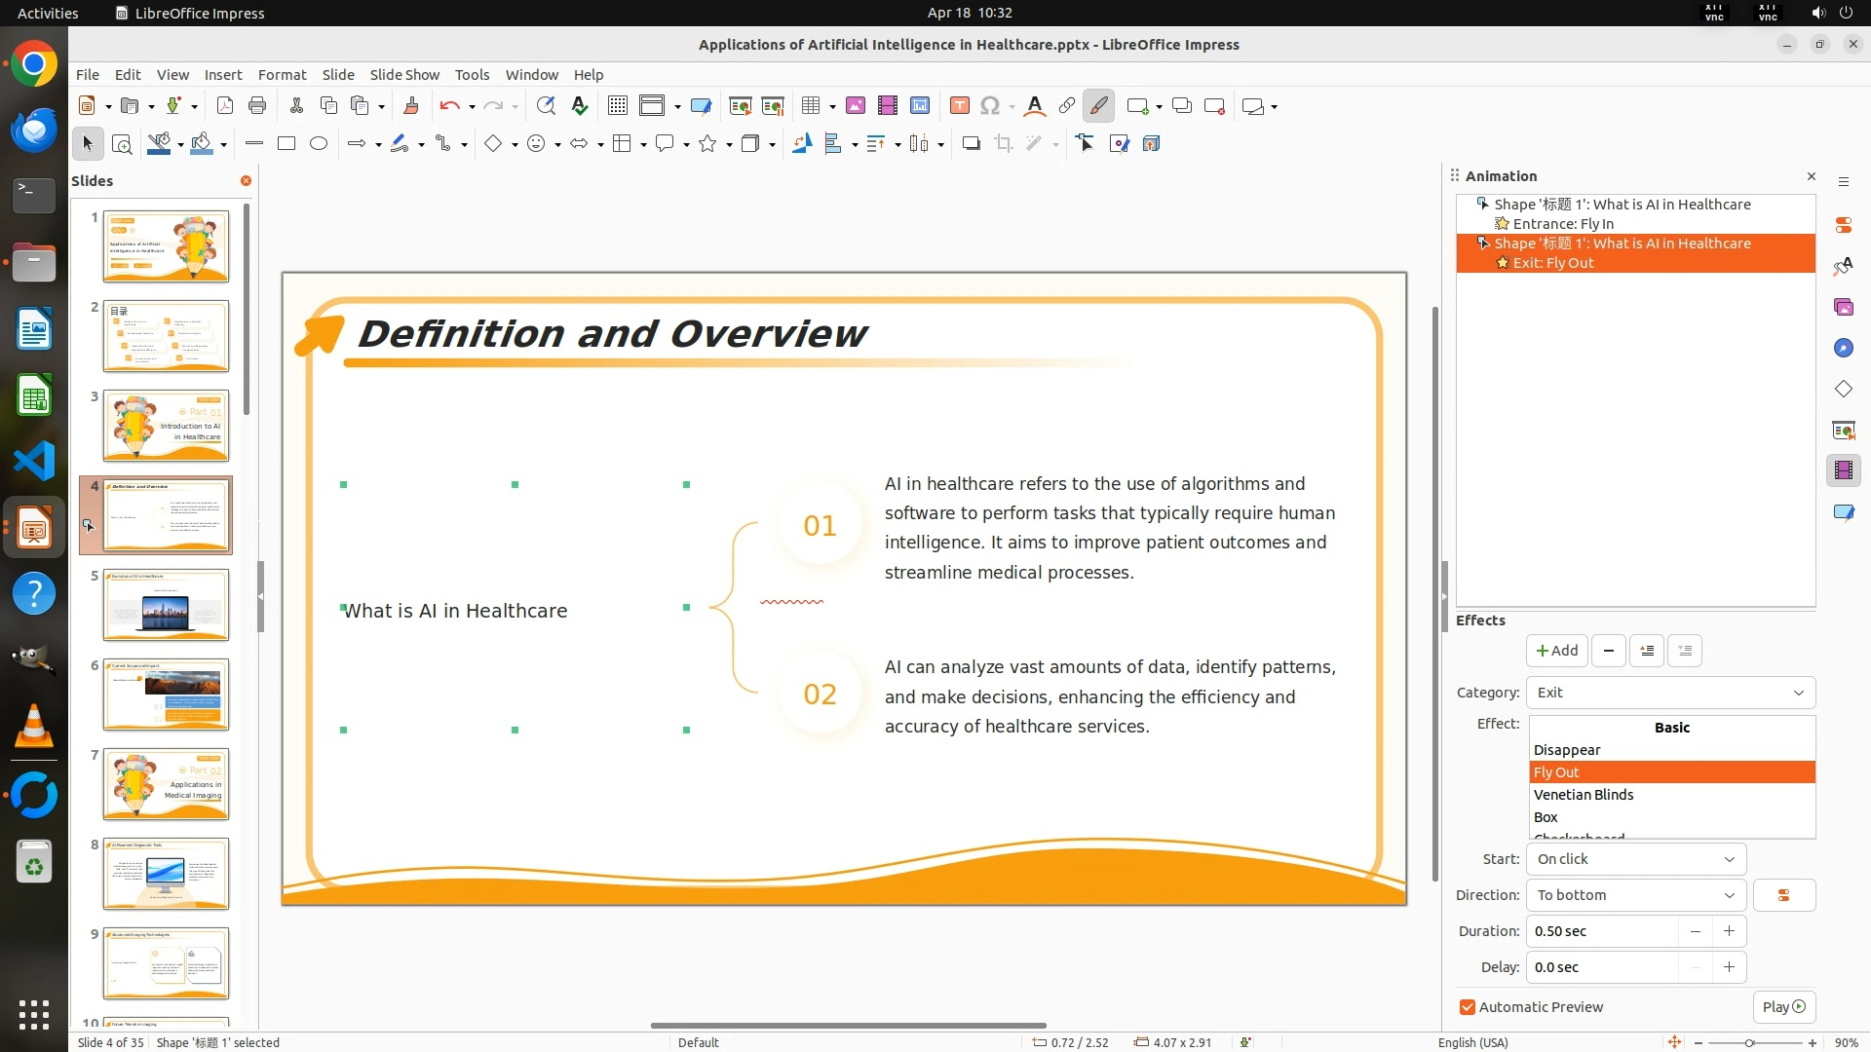Expand the Direction dropdown showing To bottom
Image resolution: width=1871 pixels, height=1052 pixels.
click(x=1635, y=895)
